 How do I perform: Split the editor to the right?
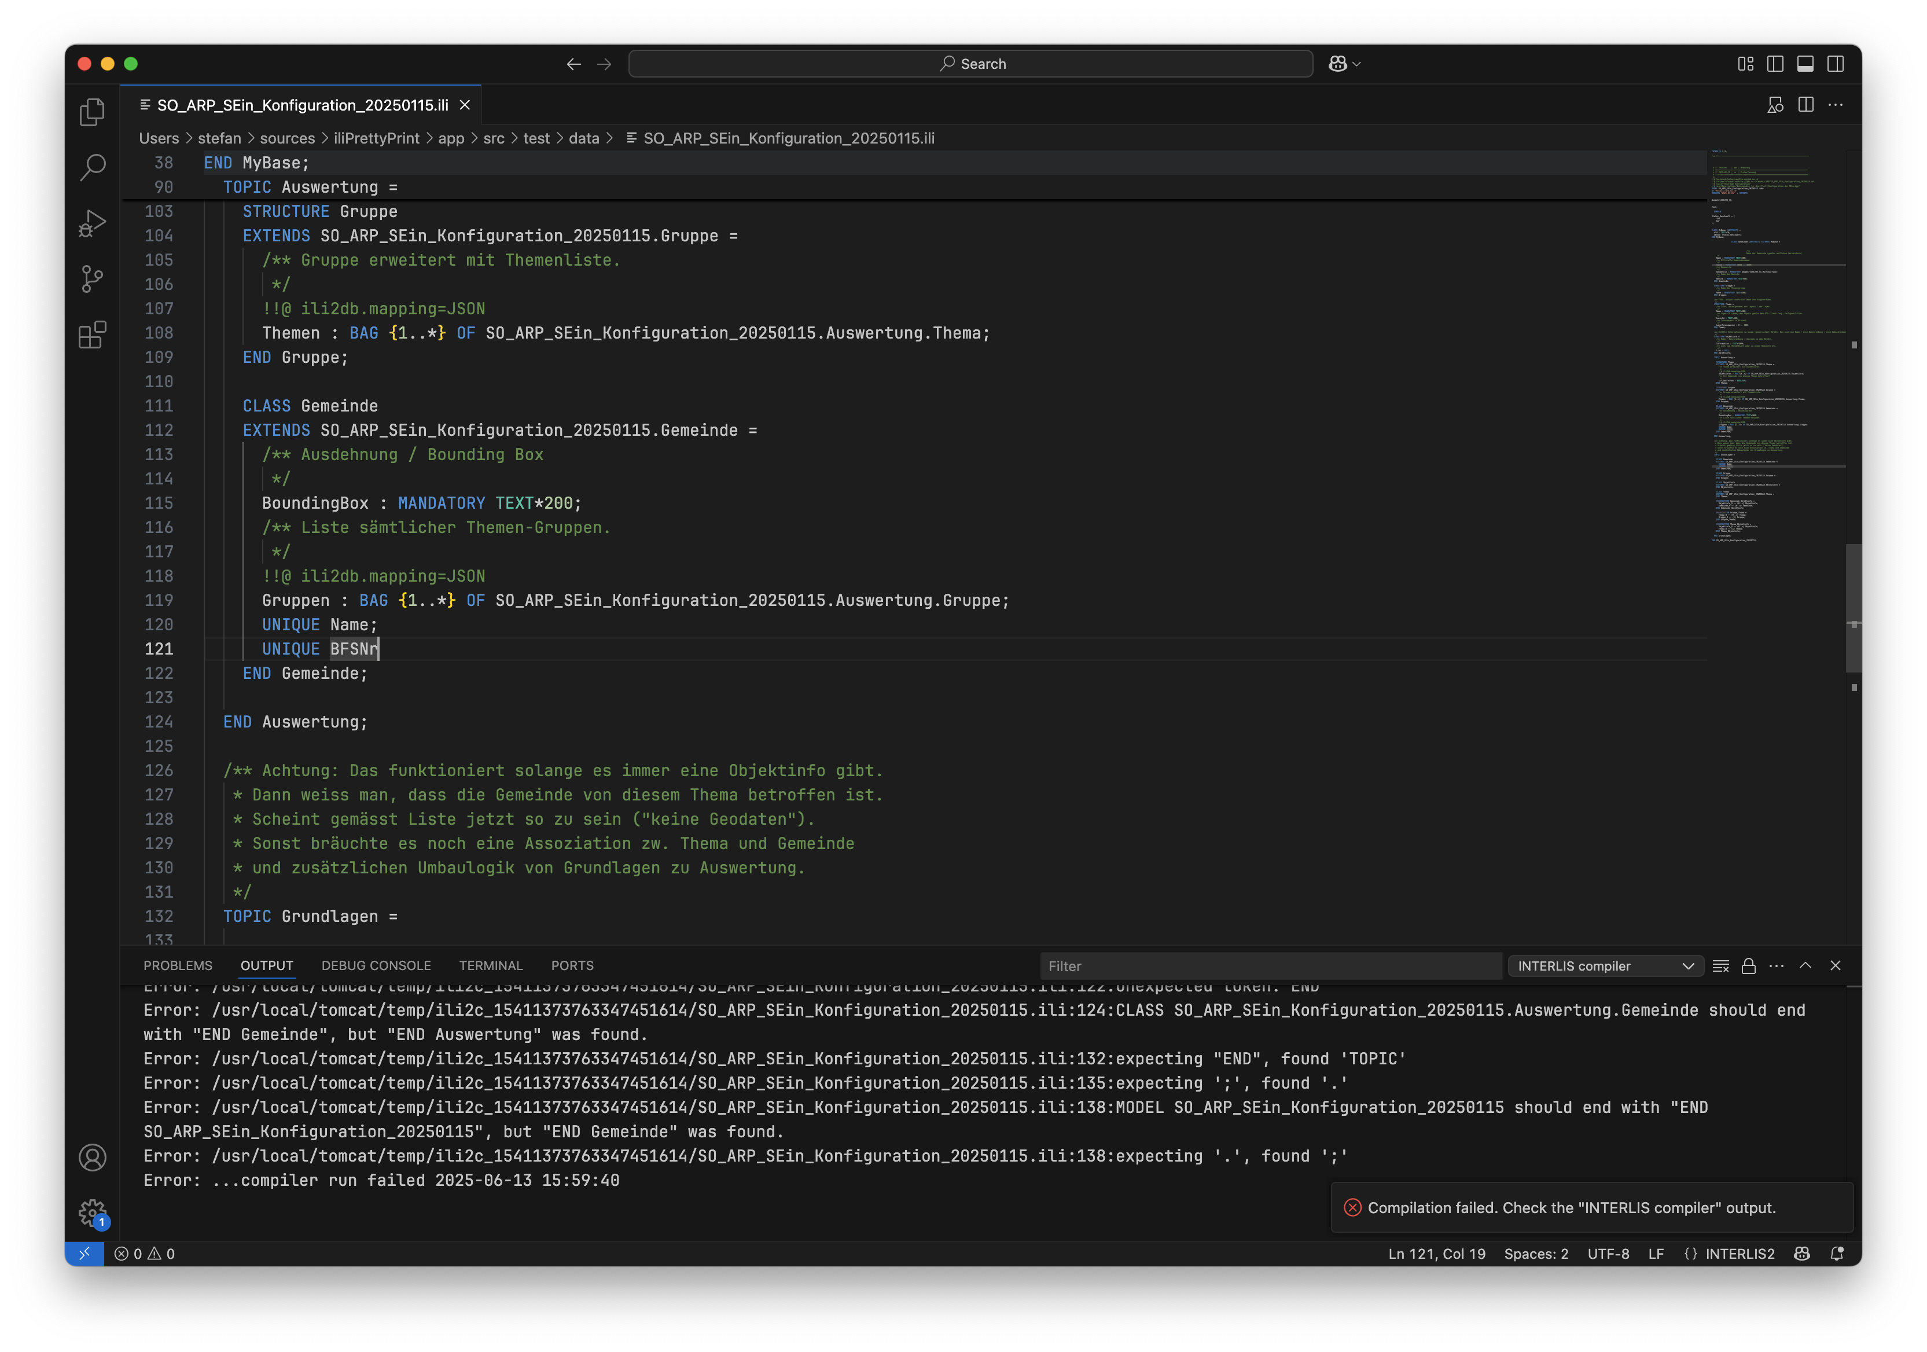click(x=1806, y=105)
